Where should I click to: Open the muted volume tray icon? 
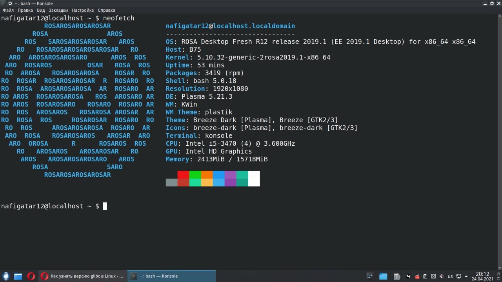(442, 276)
